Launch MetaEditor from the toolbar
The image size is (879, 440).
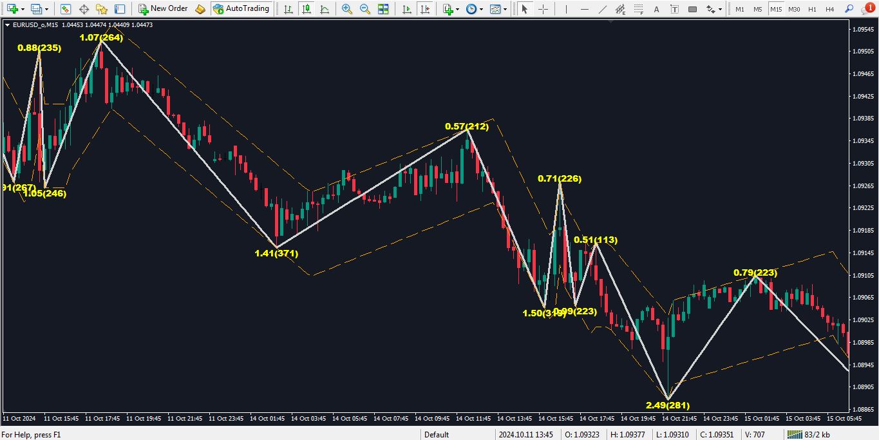pyautogui.click(x=200, y=9)
